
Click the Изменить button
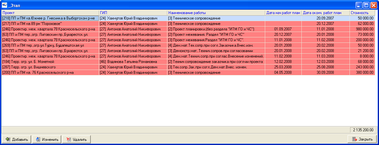click(46, 139)
